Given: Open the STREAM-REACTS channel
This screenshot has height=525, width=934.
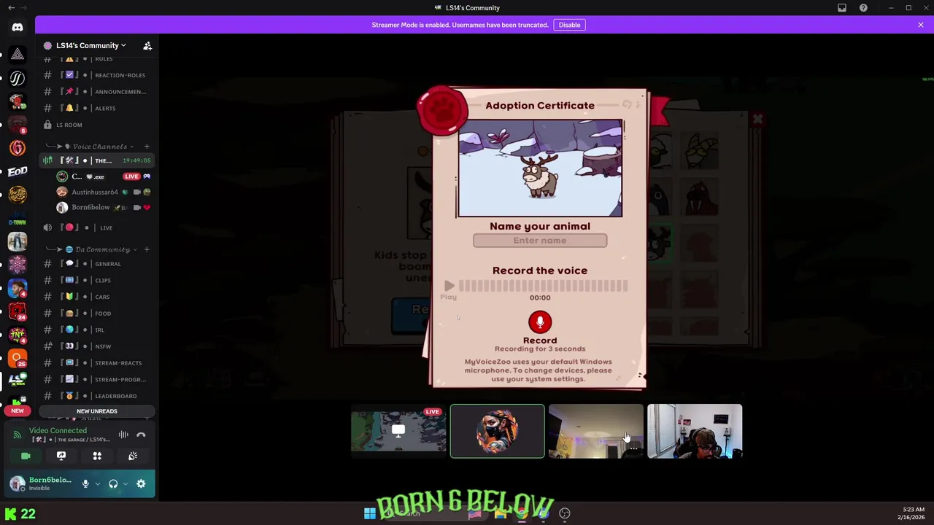Looking at the screenshot, I should click(98, 363).
